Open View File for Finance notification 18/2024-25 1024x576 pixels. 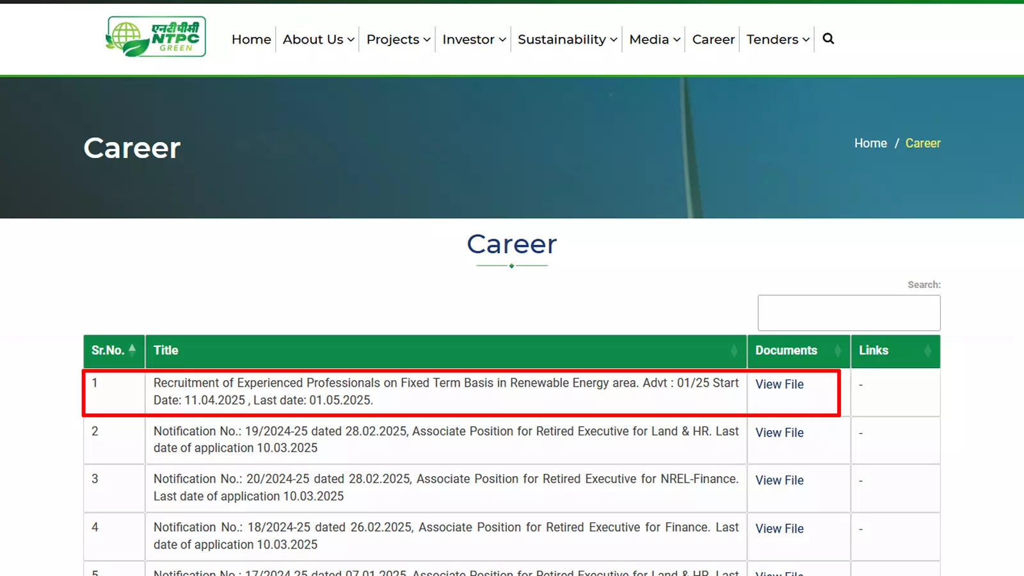point(780,529)
